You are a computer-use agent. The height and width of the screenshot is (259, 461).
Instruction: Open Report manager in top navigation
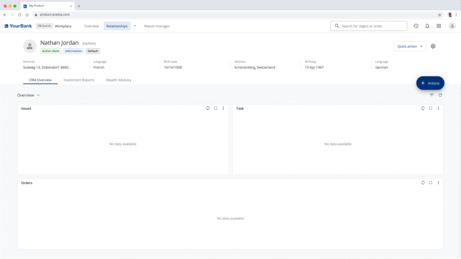(x=157, y=26)
